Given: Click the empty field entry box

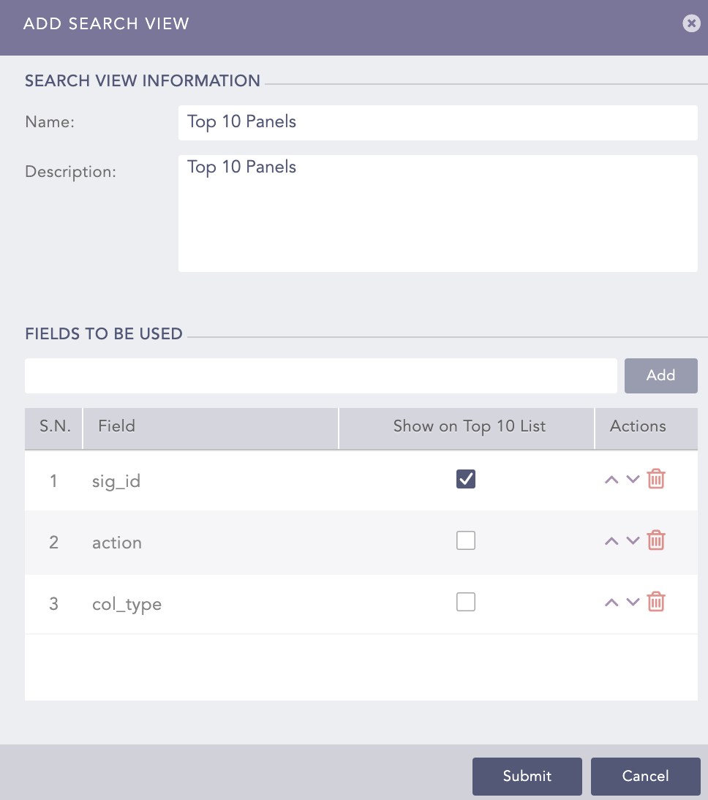Looking at the screenshot, I should (x=320, y=375).
